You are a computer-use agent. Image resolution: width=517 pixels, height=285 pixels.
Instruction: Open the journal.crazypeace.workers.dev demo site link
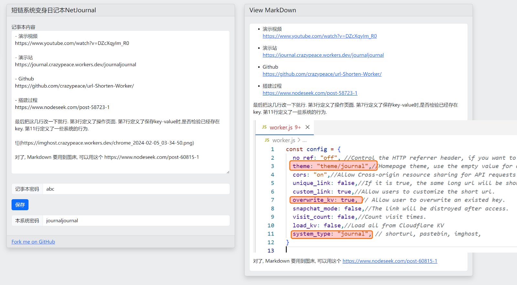(323, 55)
